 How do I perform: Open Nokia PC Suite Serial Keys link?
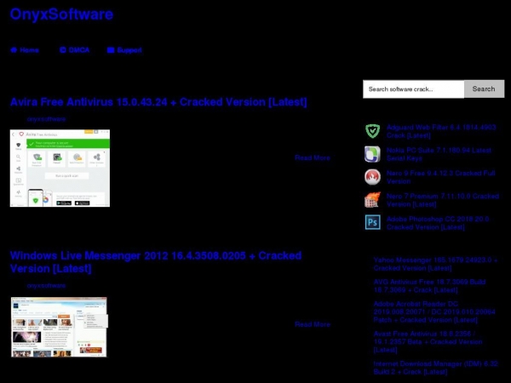(x=439, y=154)
